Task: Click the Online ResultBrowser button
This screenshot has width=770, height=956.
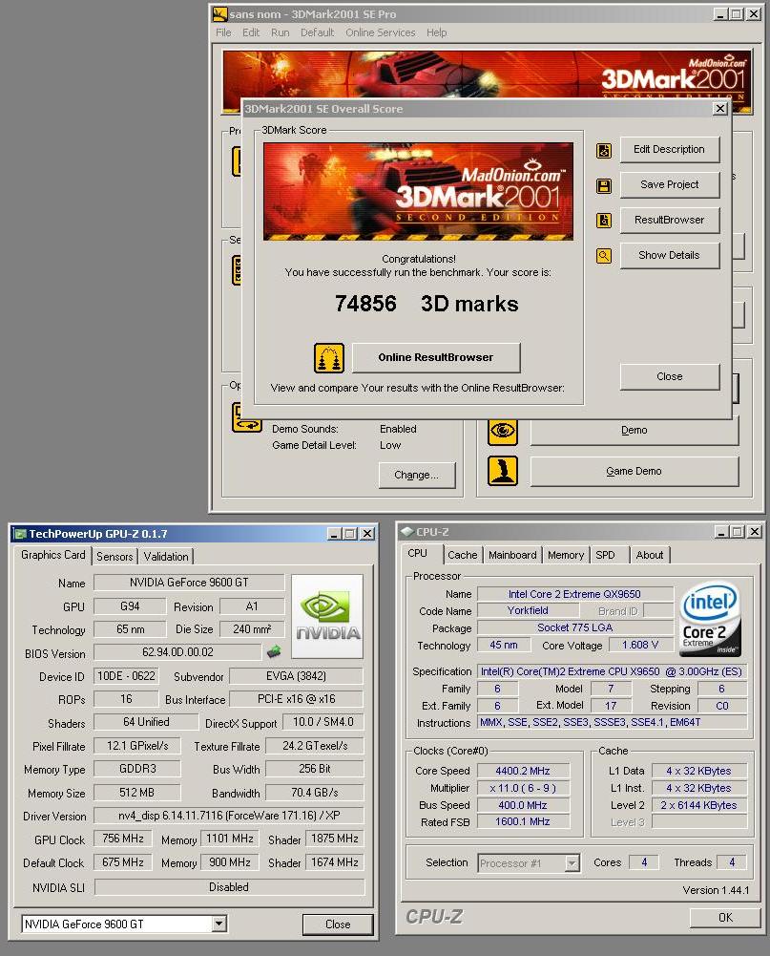Action: tap(436, 357)
